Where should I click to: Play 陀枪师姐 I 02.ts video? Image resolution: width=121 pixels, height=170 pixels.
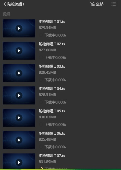tap(19, 51)
